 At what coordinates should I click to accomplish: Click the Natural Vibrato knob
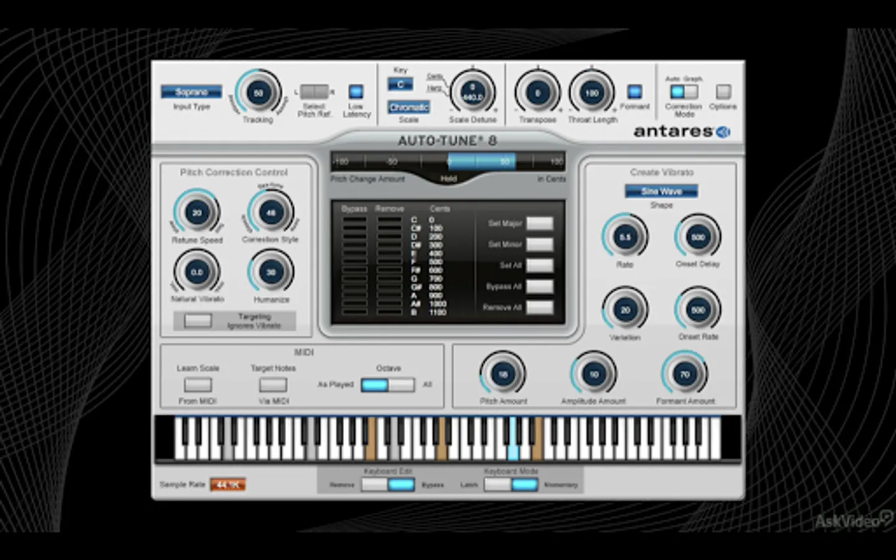pyautogui.click(x=197, y=273)
